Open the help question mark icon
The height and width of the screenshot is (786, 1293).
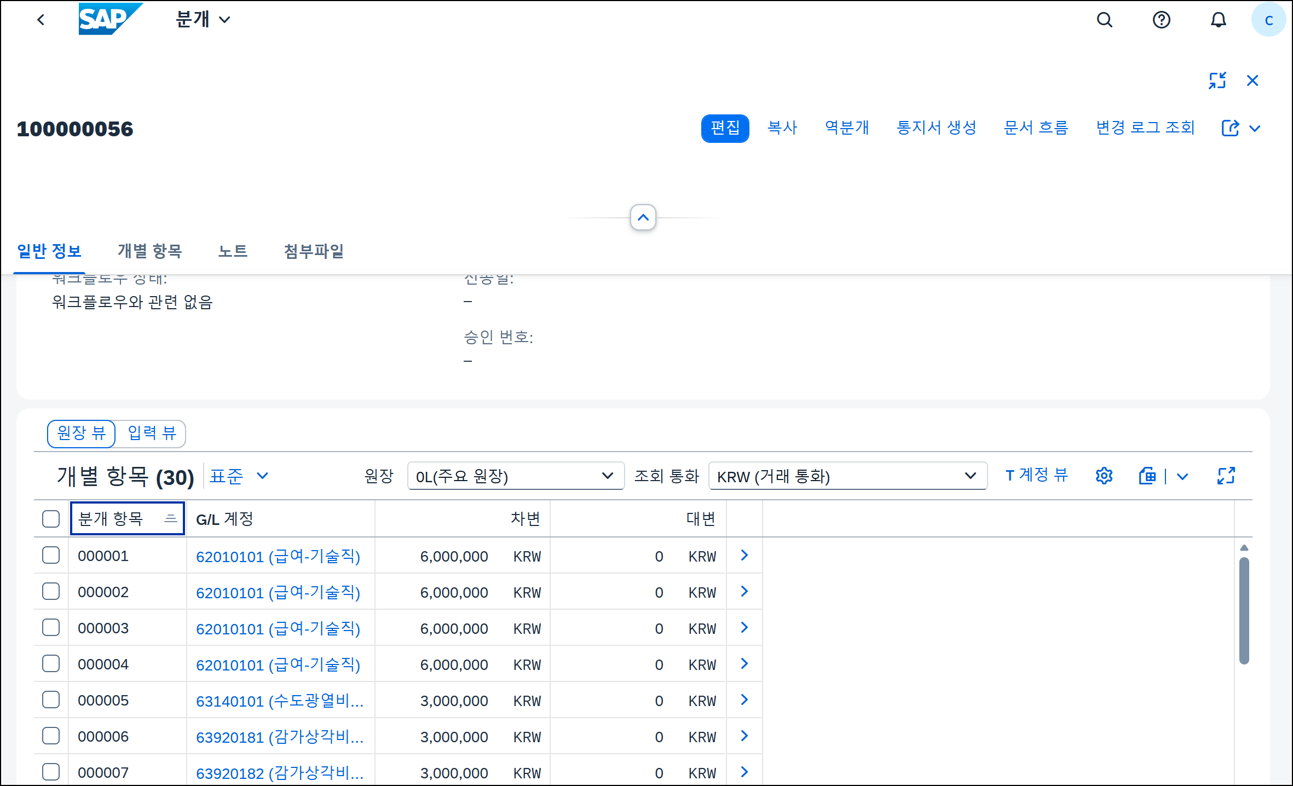1161,20
